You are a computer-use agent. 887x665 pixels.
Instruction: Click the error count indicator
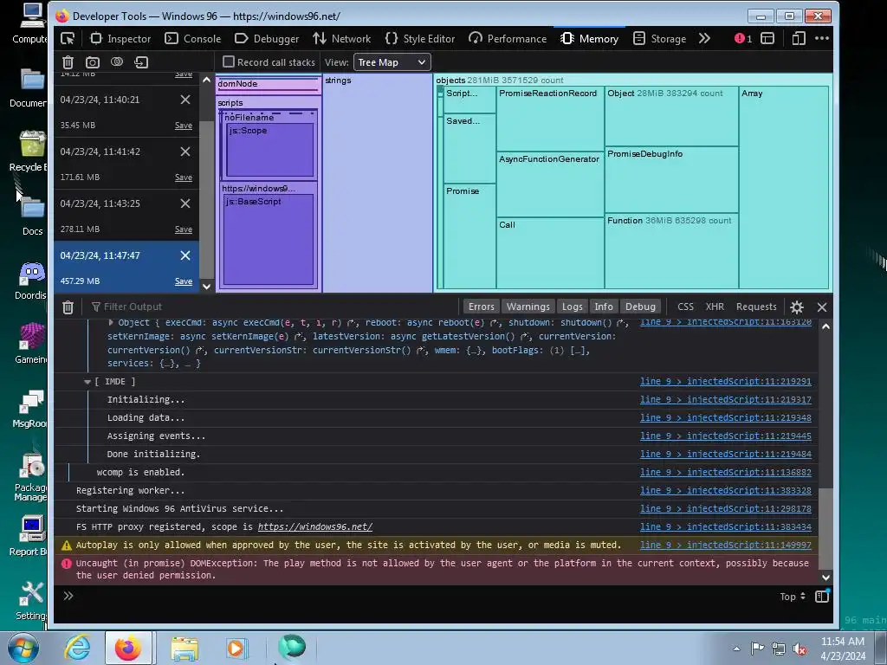coord(742,38)
